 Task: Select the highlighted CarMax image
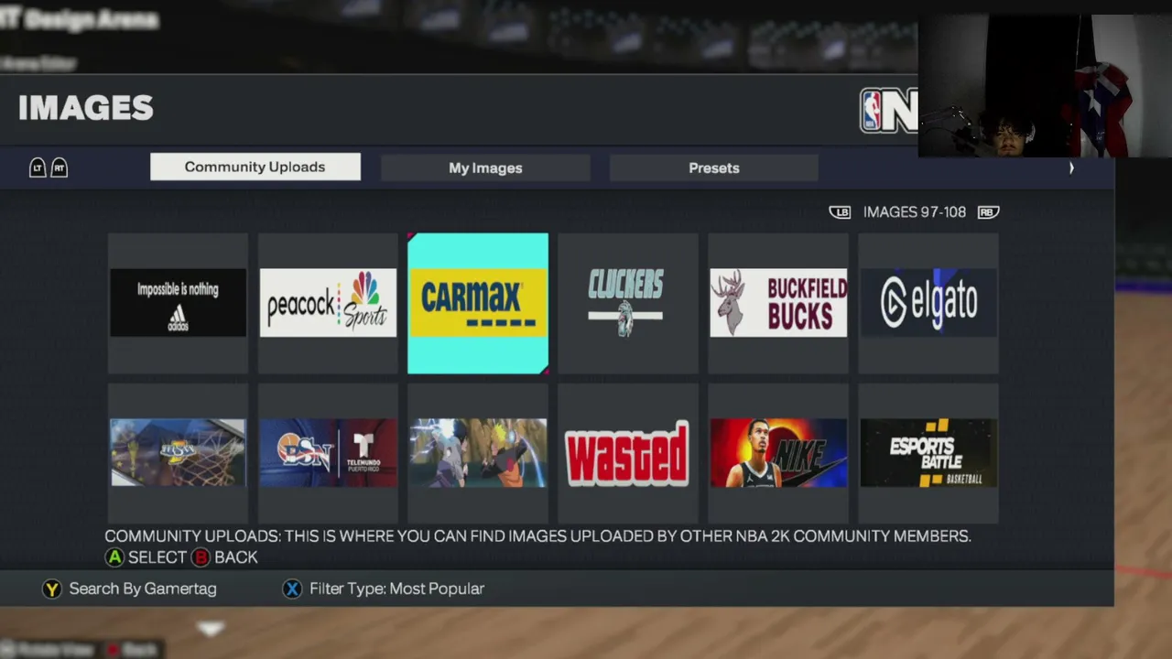(x=478, y=303)
